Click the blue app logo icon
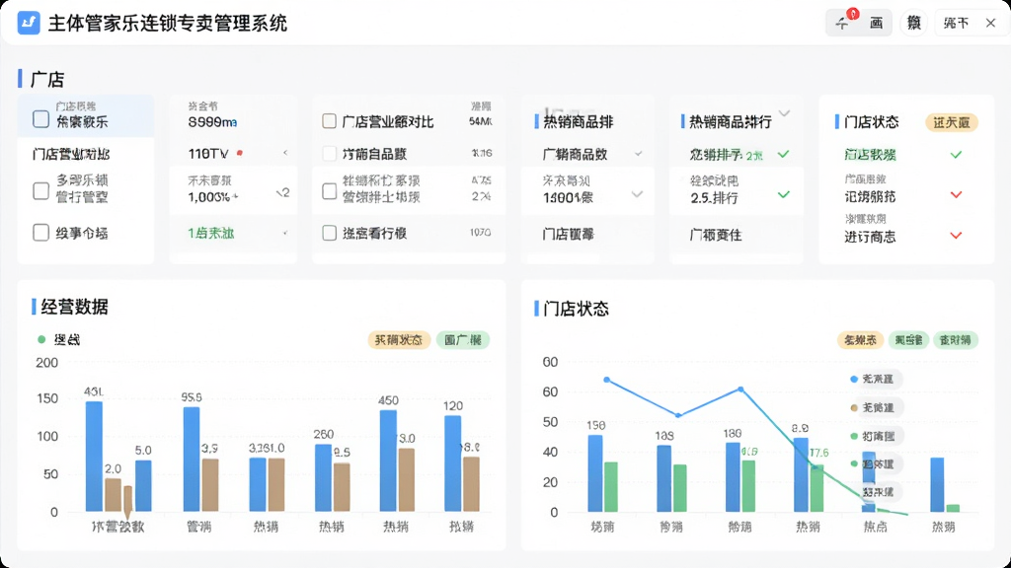 (x=29, y=24)
